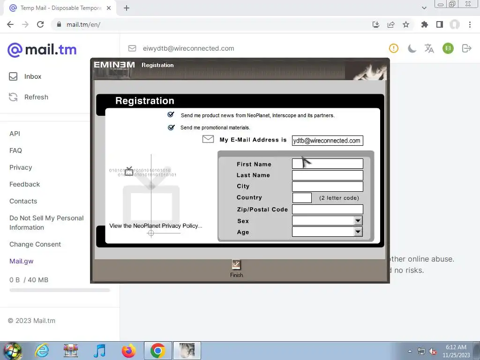Viewport: 480px width, 360px height.
Task: Toggle dark mode moon icon
Action: click(412, 48)
